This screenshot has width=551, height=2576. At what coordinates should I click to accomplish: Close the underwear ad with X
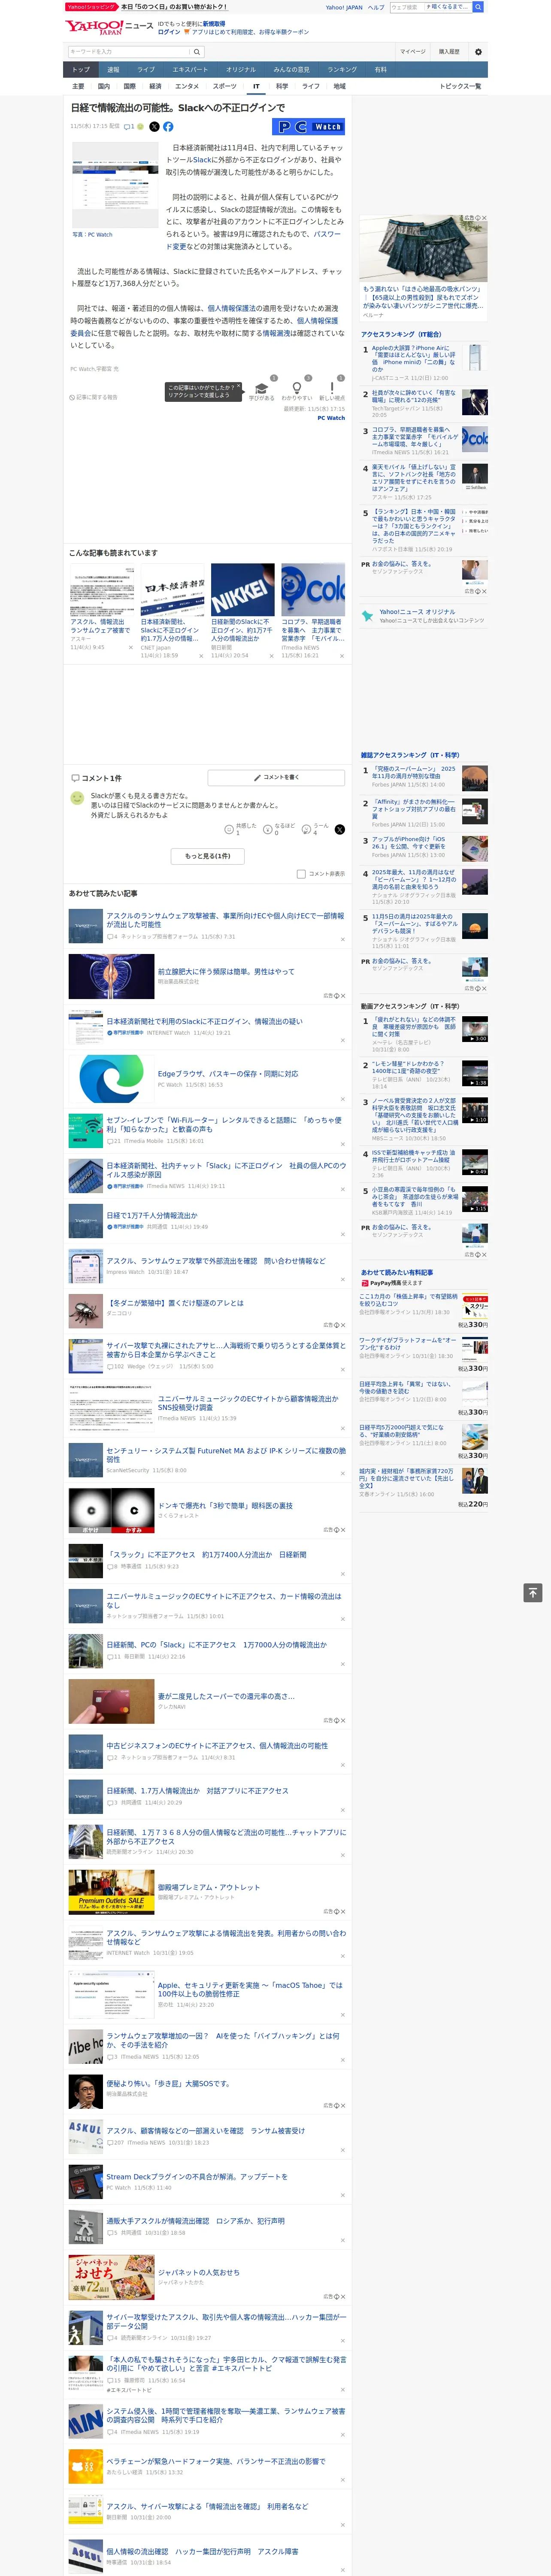coord(484,218)
